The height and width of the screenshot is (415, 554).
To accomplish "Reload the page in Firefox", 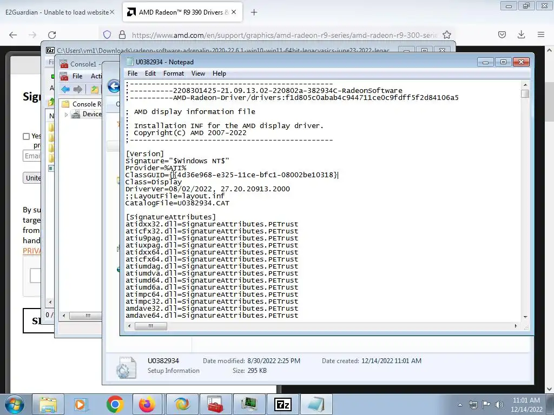I will pos(52,35).
